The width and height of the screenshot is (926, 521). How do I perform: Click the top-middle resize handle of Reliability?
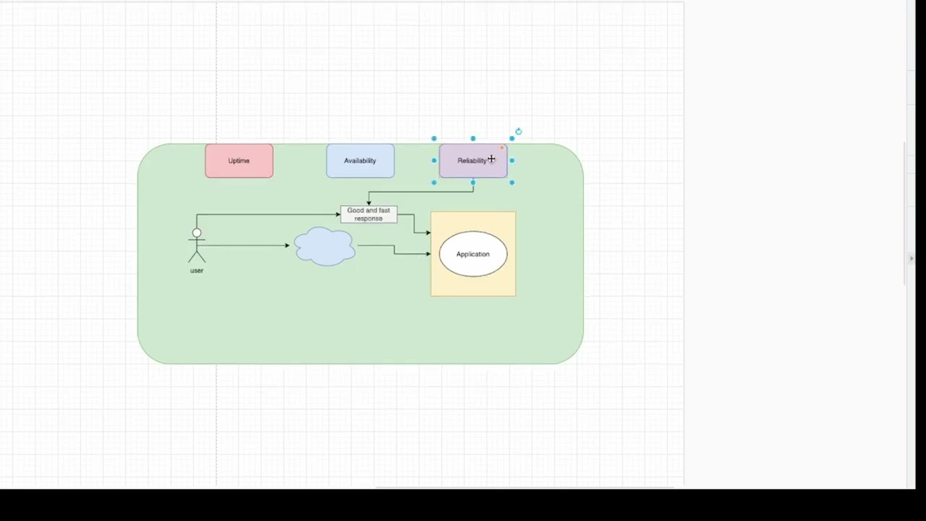(x=473, y=138)
